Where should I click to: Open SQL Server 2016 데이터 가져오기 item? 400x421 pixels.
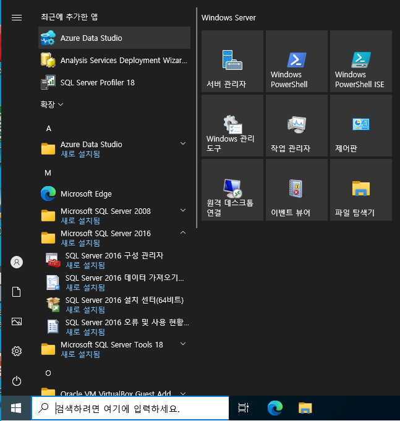click(x=114, y=283)
